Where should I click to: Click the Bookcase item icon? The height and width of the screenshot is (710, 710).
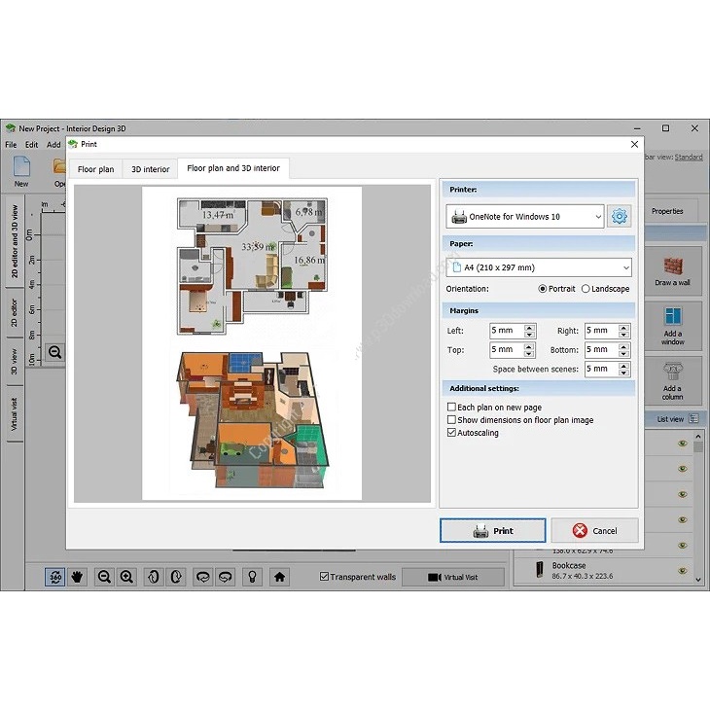pos(539,570)
